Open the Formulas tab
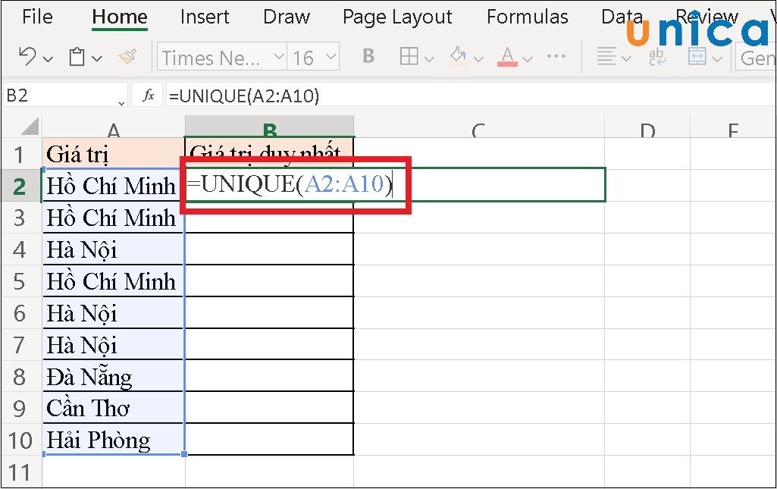Screen dimensions: 777x489 point(528,17)
